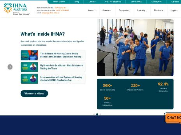The width and height of the screenshot is (181, 135).
Task: Open the Blog page
Action: pyautogui.click(x=77, y=2)
